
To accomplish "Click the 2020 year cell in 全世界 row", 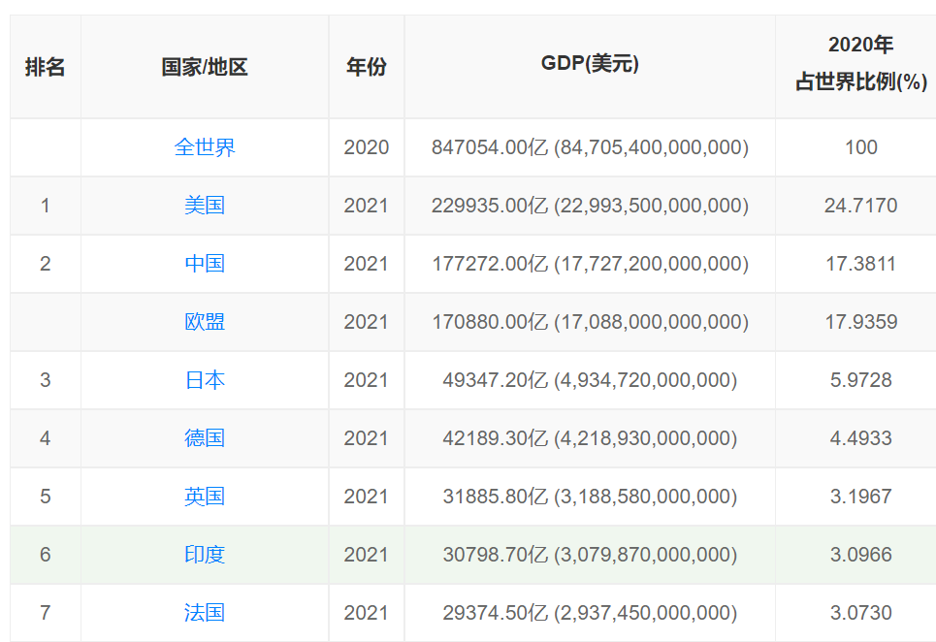I will (367, 147).
